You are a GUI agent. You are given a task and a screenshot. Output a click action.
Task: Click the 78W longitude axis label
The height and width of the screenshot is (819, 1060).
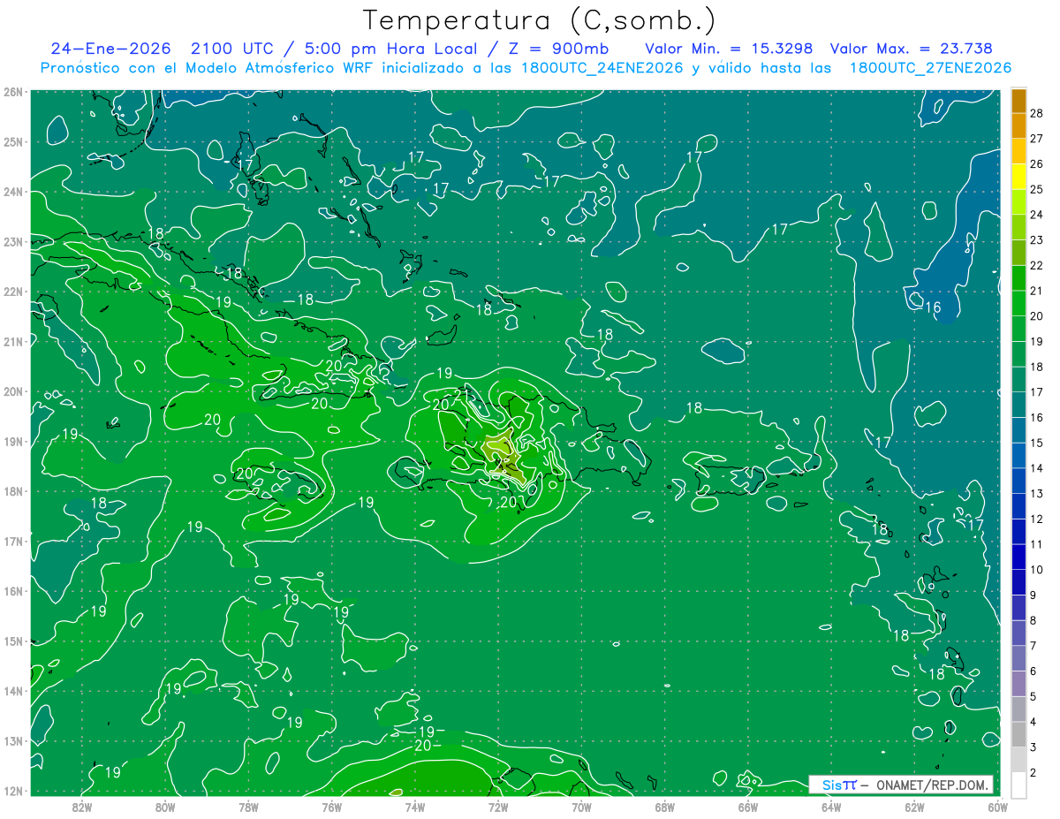248,807
